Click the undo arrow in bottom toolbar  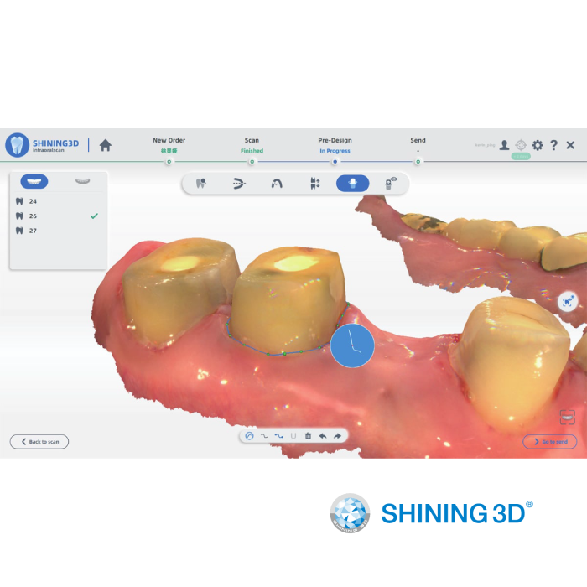click(x=323, y=436)
